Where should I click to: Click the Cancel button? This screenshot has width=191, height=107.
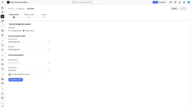(x=174, y=8)
